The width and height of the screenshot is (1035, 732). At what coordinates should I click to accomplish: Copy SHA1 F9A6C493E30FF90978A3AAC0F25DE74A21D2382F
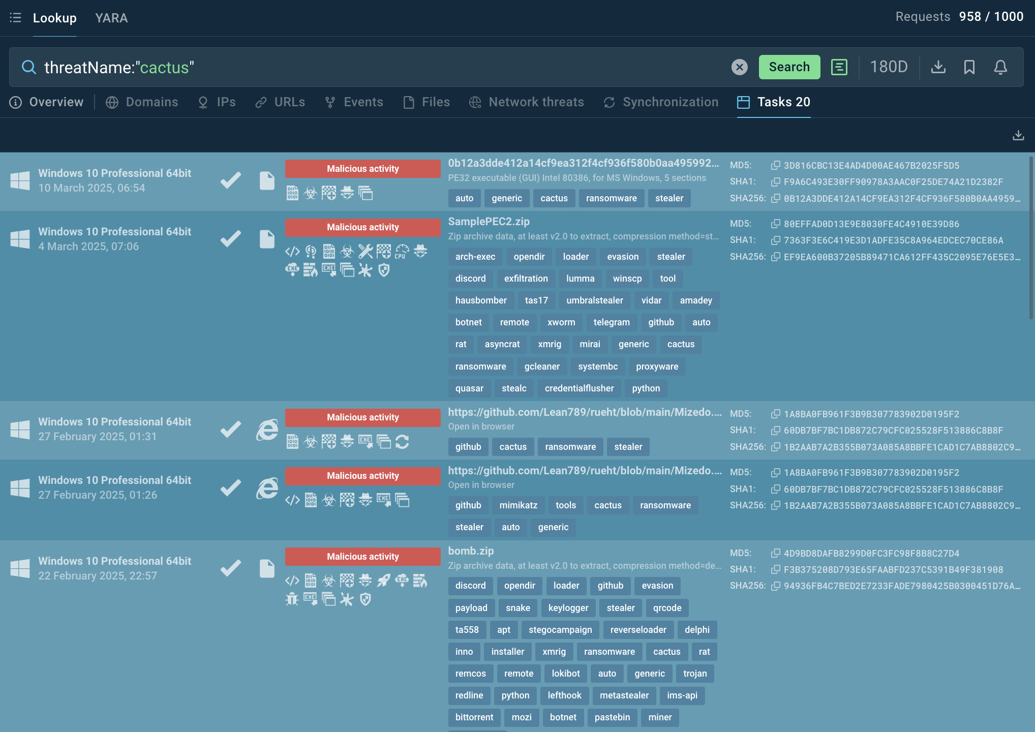776,181
